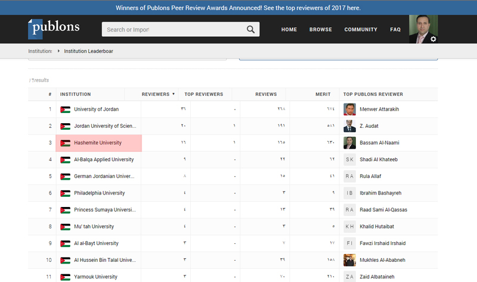Image resolution: width=477 pixels, height=282 pixels.
Task: Open Menwer Attarakih's avatar photo
Action: 349,109
